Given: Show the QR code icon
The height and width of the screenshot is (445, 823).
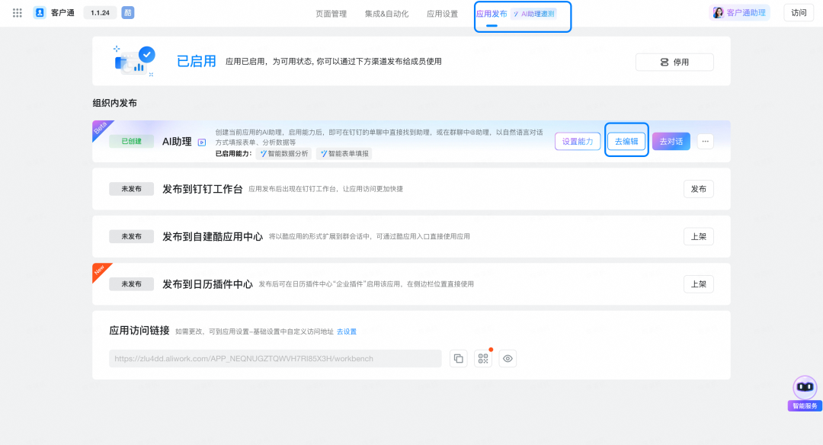Looking at the screenshot, I should click(x=483, y=358).
